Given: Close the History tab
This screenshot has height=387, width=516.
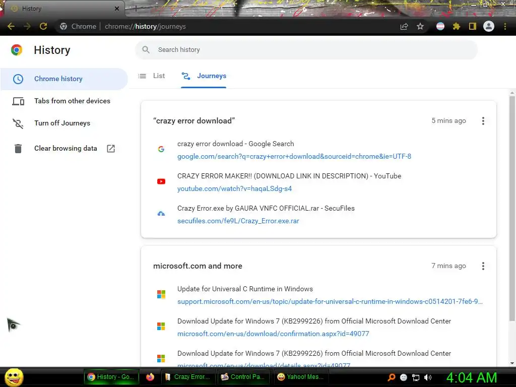Looking at the screenshot, I should pos(117,9).
